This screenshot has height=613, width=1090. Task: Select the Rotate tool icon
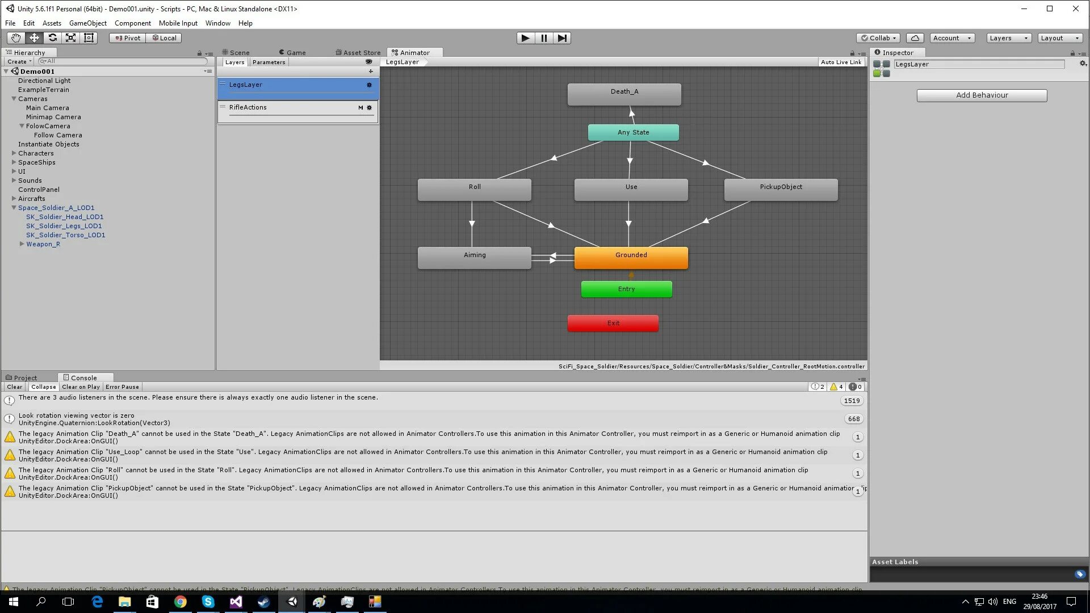point(52,38)
